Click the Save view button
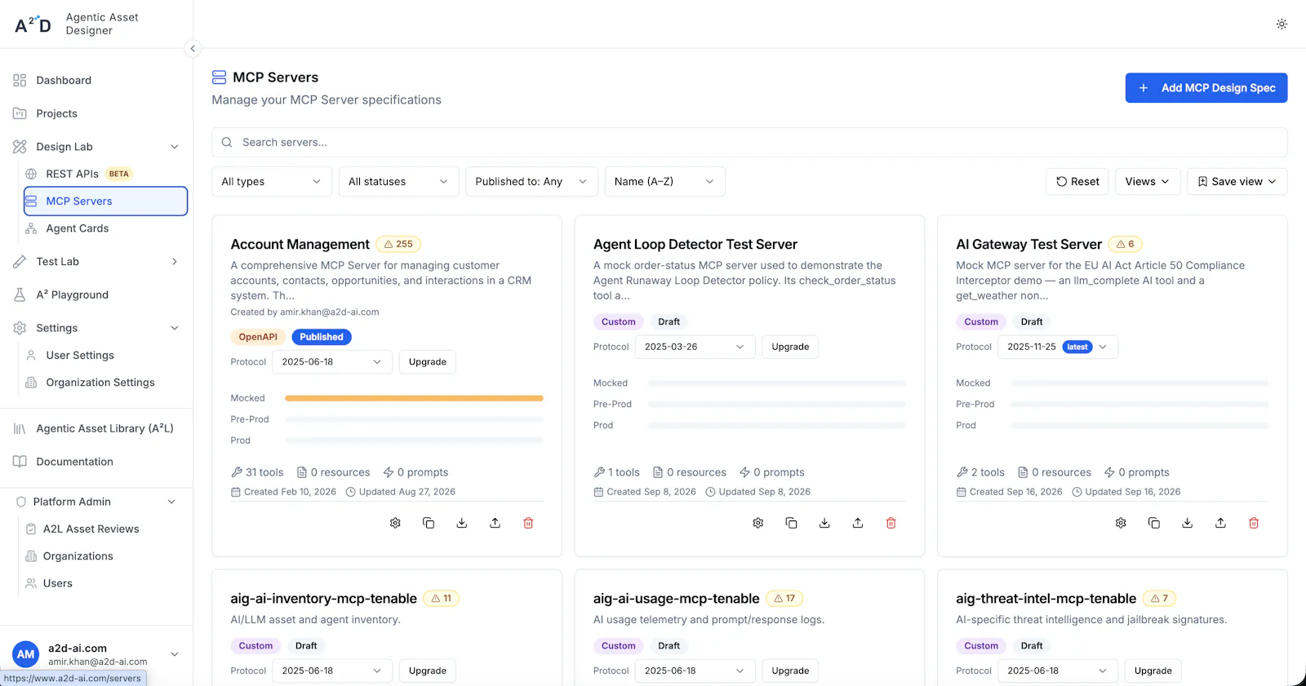Image resolution: width=1306 pixels, height=686 pixels. [1237, 182]
